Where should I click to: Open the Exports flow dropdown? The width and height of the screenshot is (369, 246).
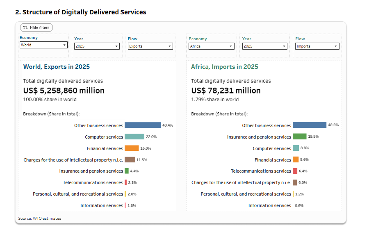[x=150, y=46]
